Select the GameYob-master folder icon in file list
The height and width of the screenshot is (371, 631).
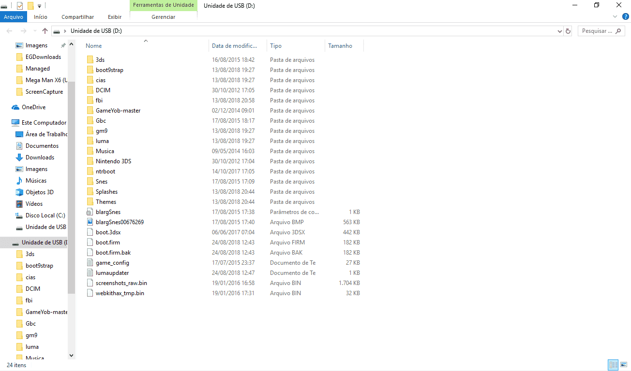pyautogui.click(x=90, y=111)
